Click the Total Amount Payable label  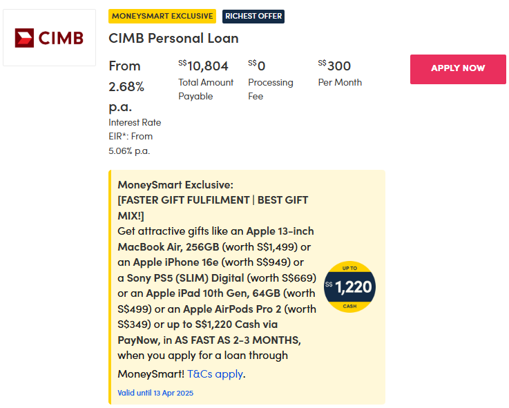click(206, 89)
